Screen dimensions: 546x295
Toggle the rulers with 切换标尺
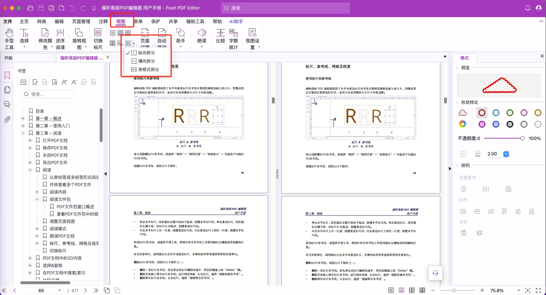98,38
